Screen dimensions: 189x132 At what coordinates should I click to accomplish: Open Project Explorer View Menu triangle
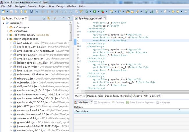coord(60,18)
